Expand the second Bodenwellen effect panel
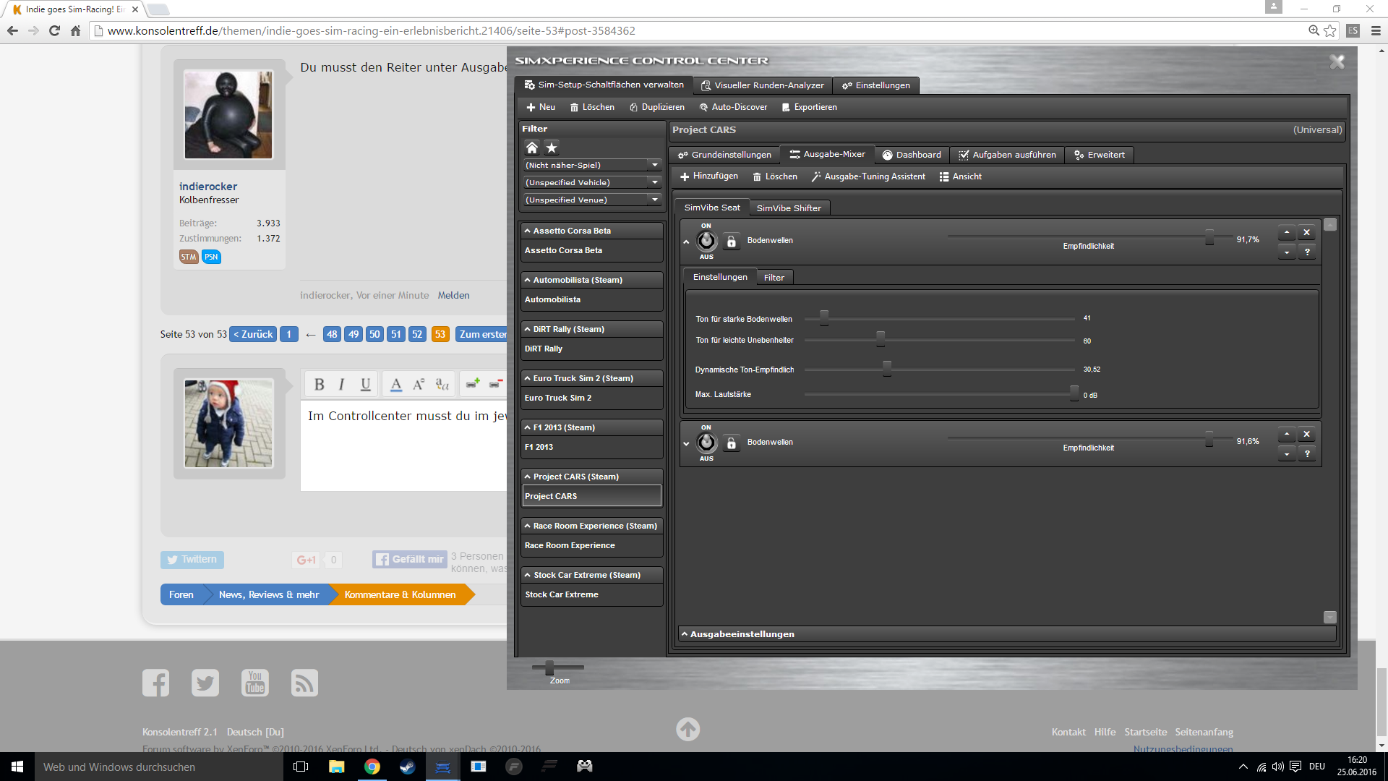Screen dimensions: 1388x781 686,444
